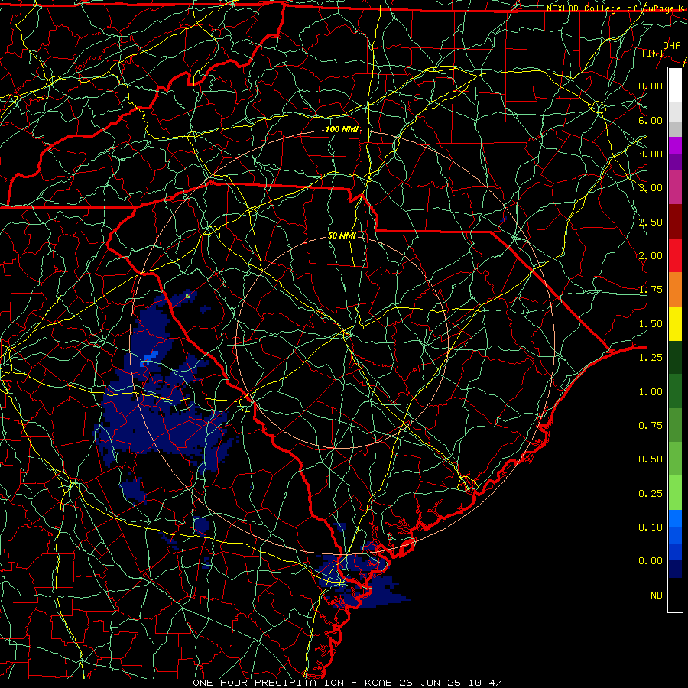The height and width of the screenshot is (688, 688).
Task: Click the 0.10 legend value
Action: [x=651, y=527]
